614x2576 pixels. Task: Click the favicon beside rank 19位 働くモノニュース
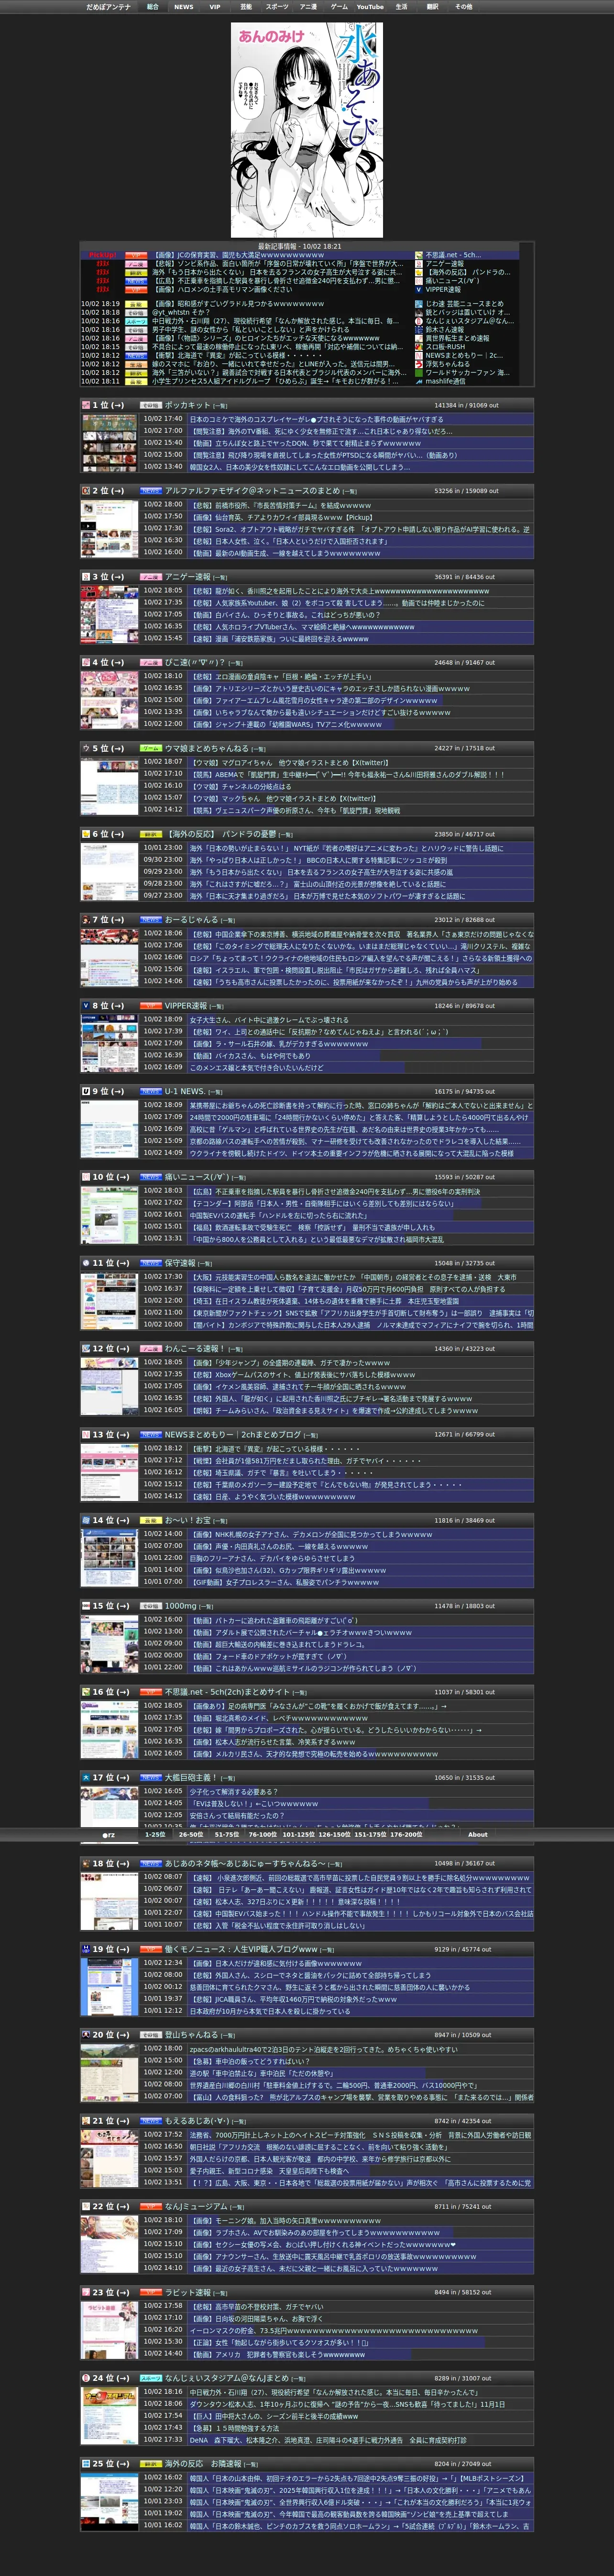click(x=86, y=1949)
